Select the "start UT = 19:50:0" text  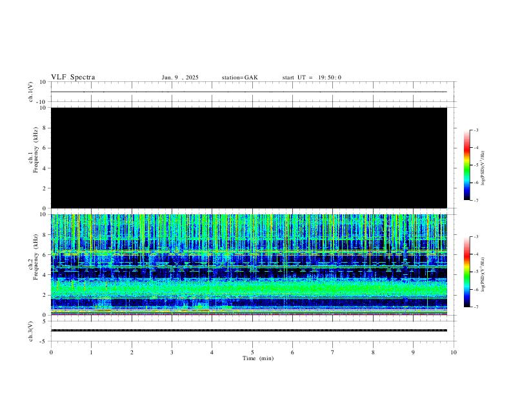pyautogui.click(x=312, y=77)
